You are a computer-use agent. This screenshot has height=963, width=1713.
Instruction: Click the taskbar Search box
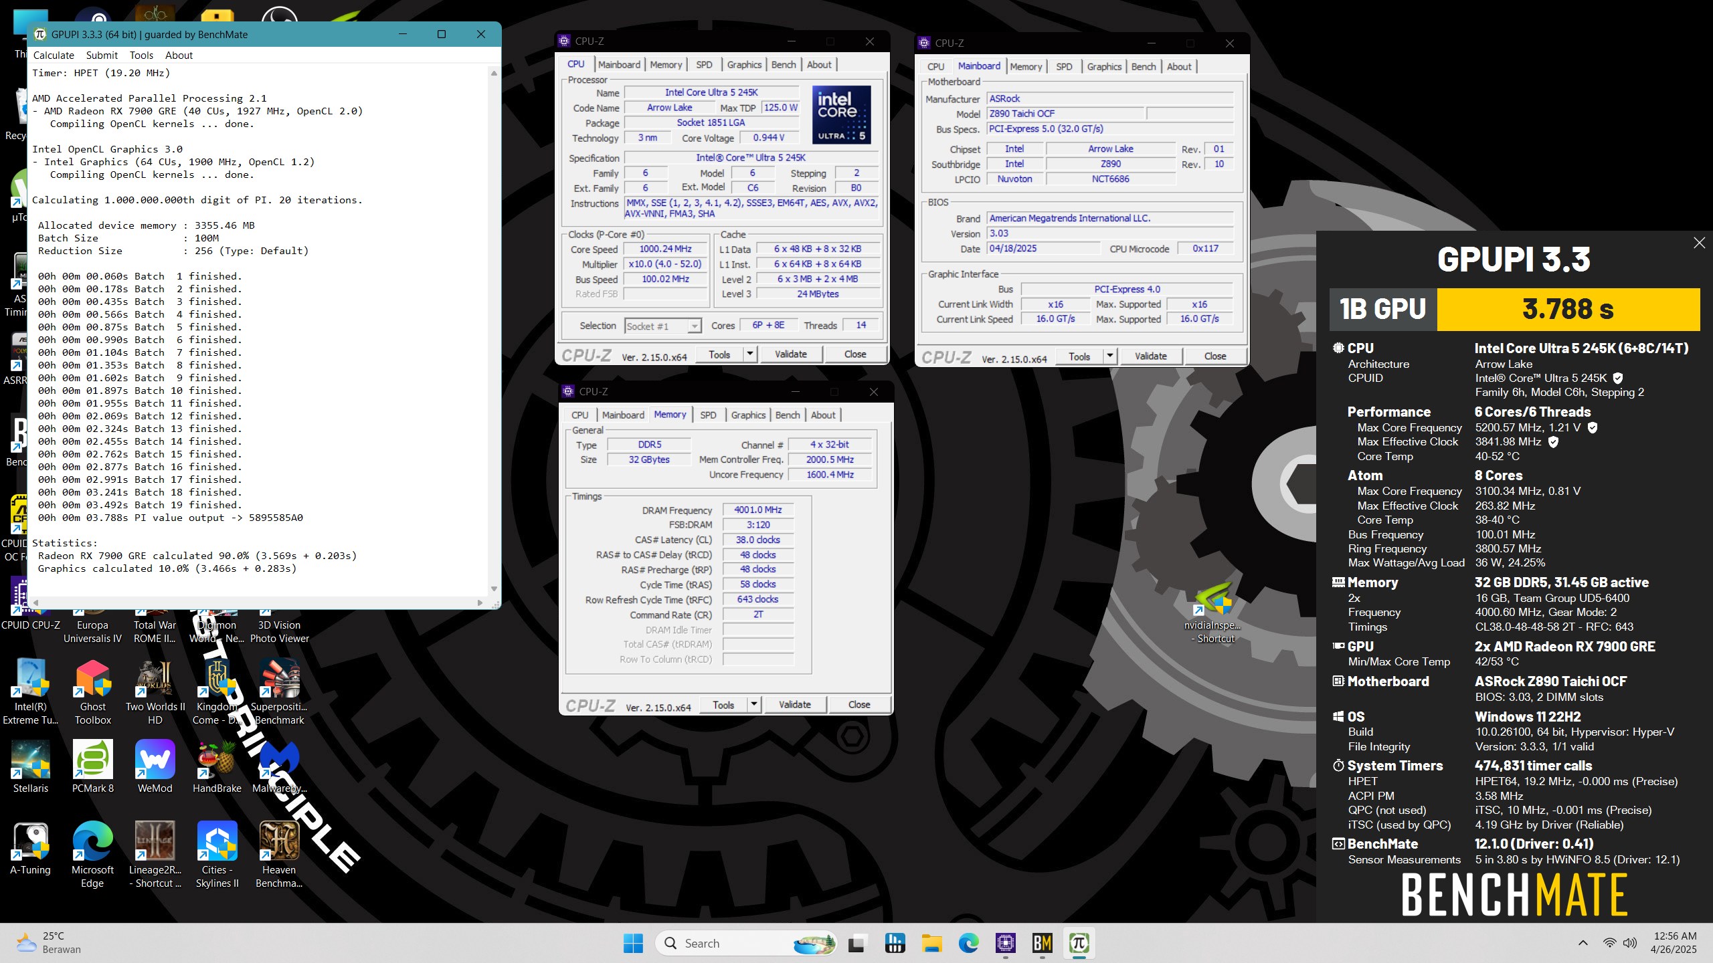tap(746, 943)
